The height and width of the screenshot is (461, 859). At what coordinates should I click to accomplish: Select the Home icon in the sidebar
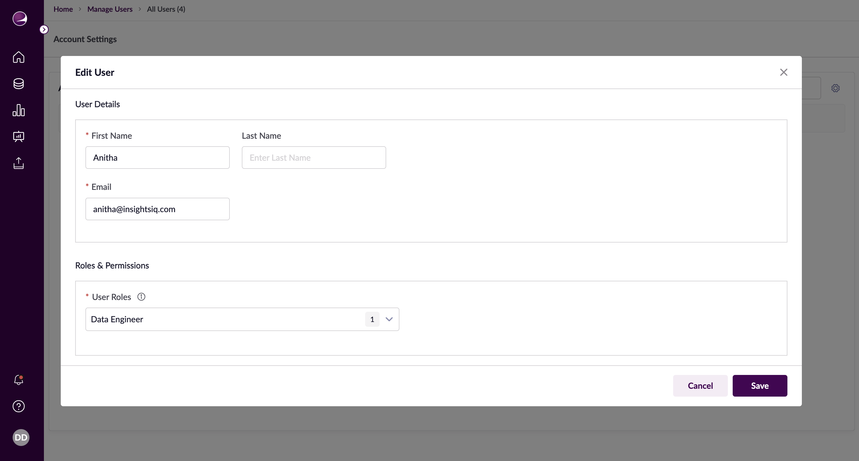18,57
